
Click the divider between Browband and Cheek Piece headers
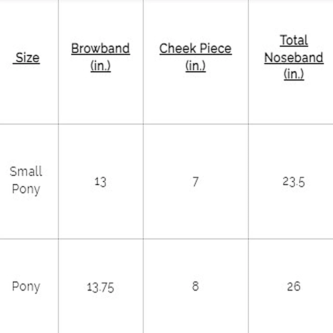(x=143, y=61)
